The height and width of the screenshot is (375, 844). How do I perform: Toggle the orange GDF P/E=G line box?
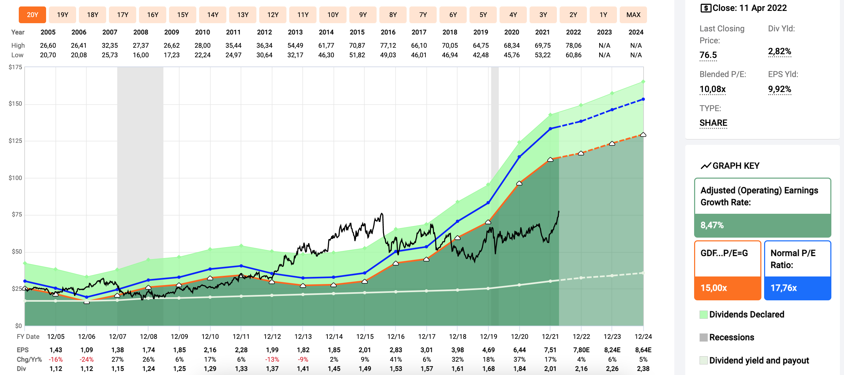tap(728, 270)
